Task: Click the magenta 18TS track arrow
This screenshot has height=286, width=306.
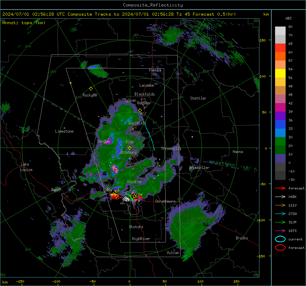Action: coord(280,231)
